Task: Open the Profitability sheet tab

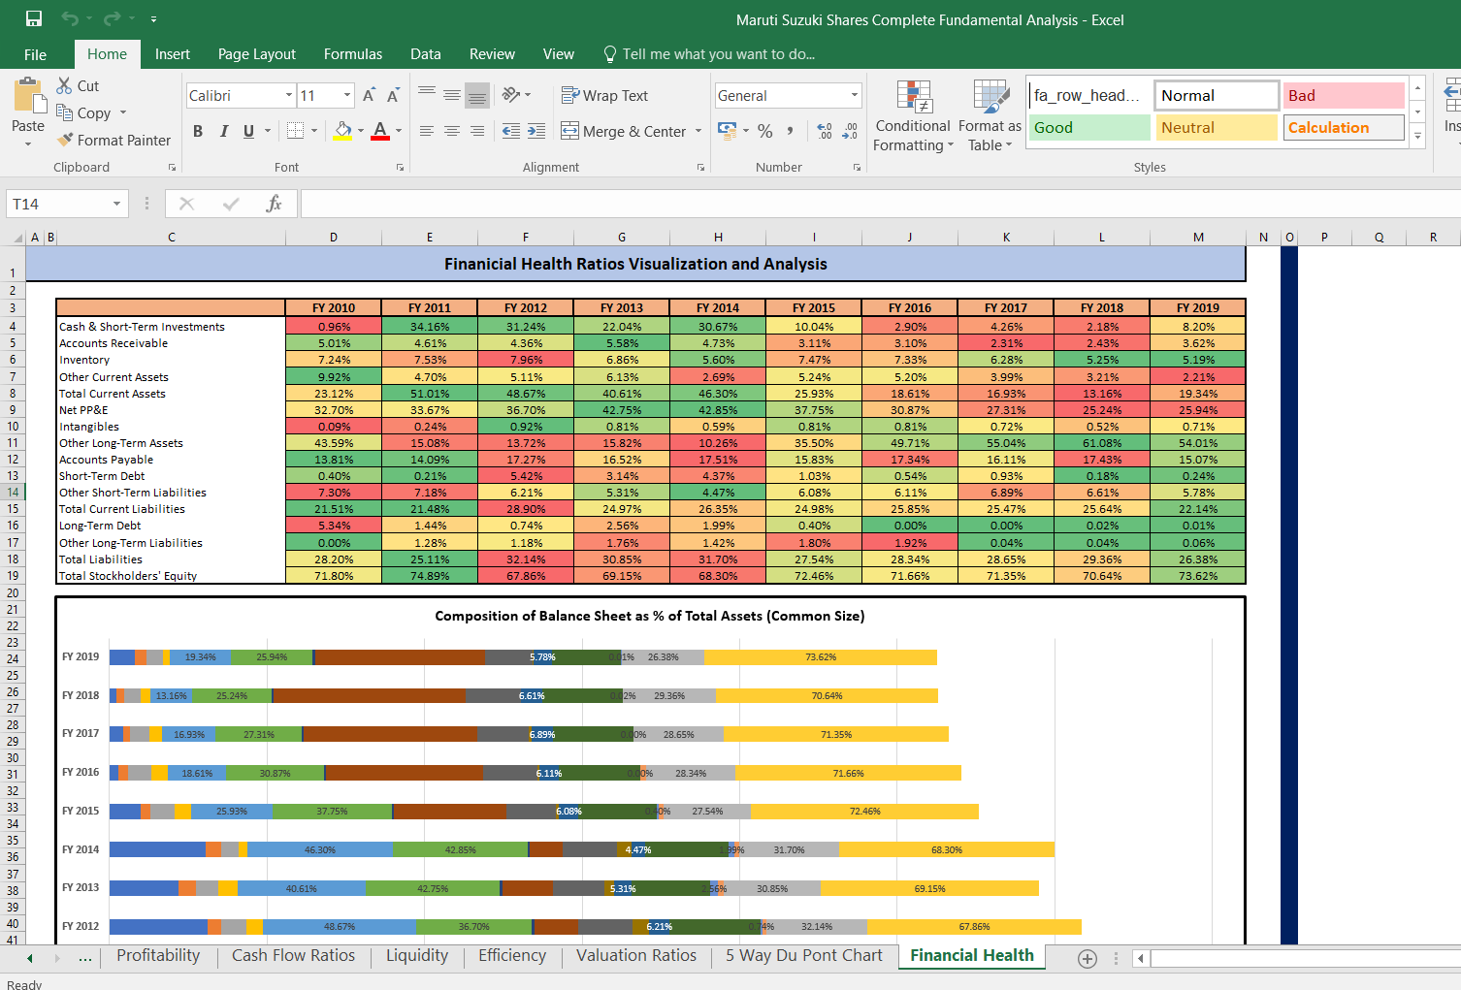Action: coord(158,955)
